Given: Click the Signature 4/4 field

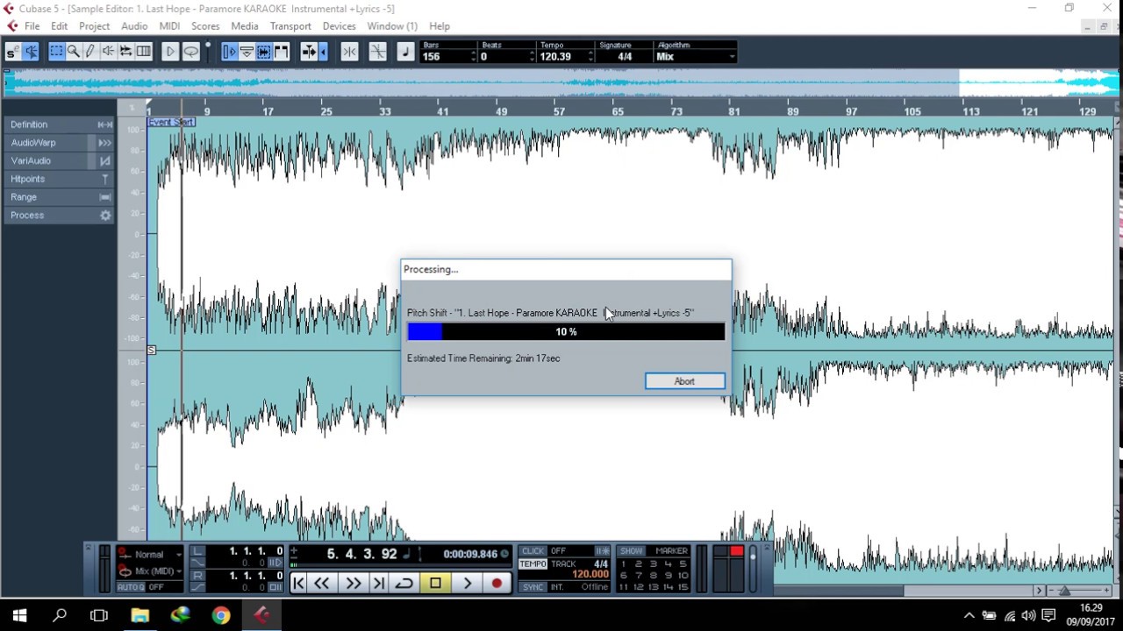Looking at the screenshot, I should (624, 56).
